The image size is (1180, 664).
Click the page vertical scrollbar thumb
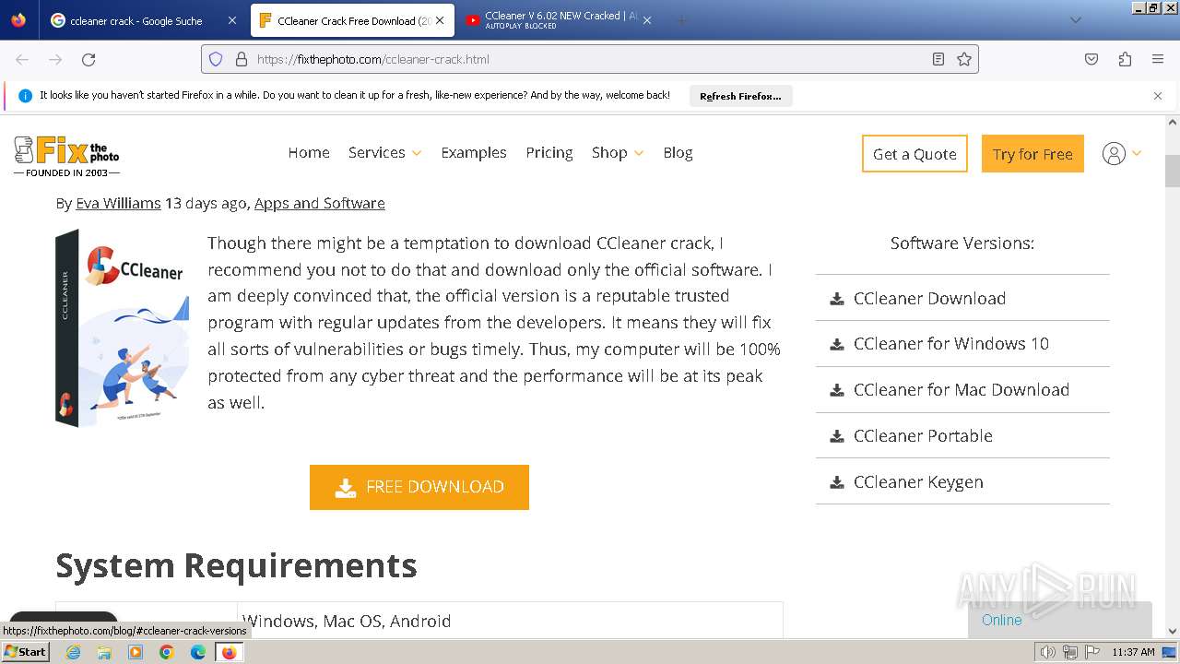(1173, 171)
